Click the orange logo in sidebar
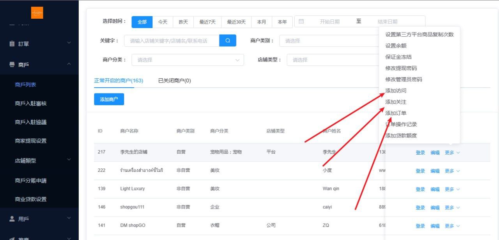Image resolution: width=499 pixels, height=240 pixels. (x=37, y=13)
